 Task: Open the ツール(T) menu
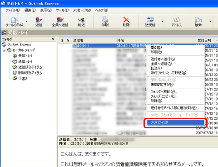(62, 10)
